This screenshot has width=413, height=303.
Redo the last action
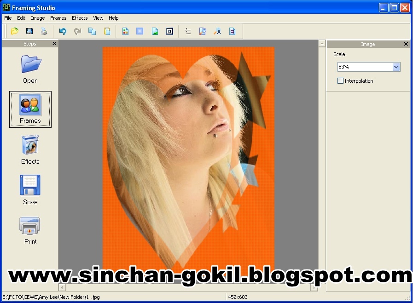click(77, 31)
